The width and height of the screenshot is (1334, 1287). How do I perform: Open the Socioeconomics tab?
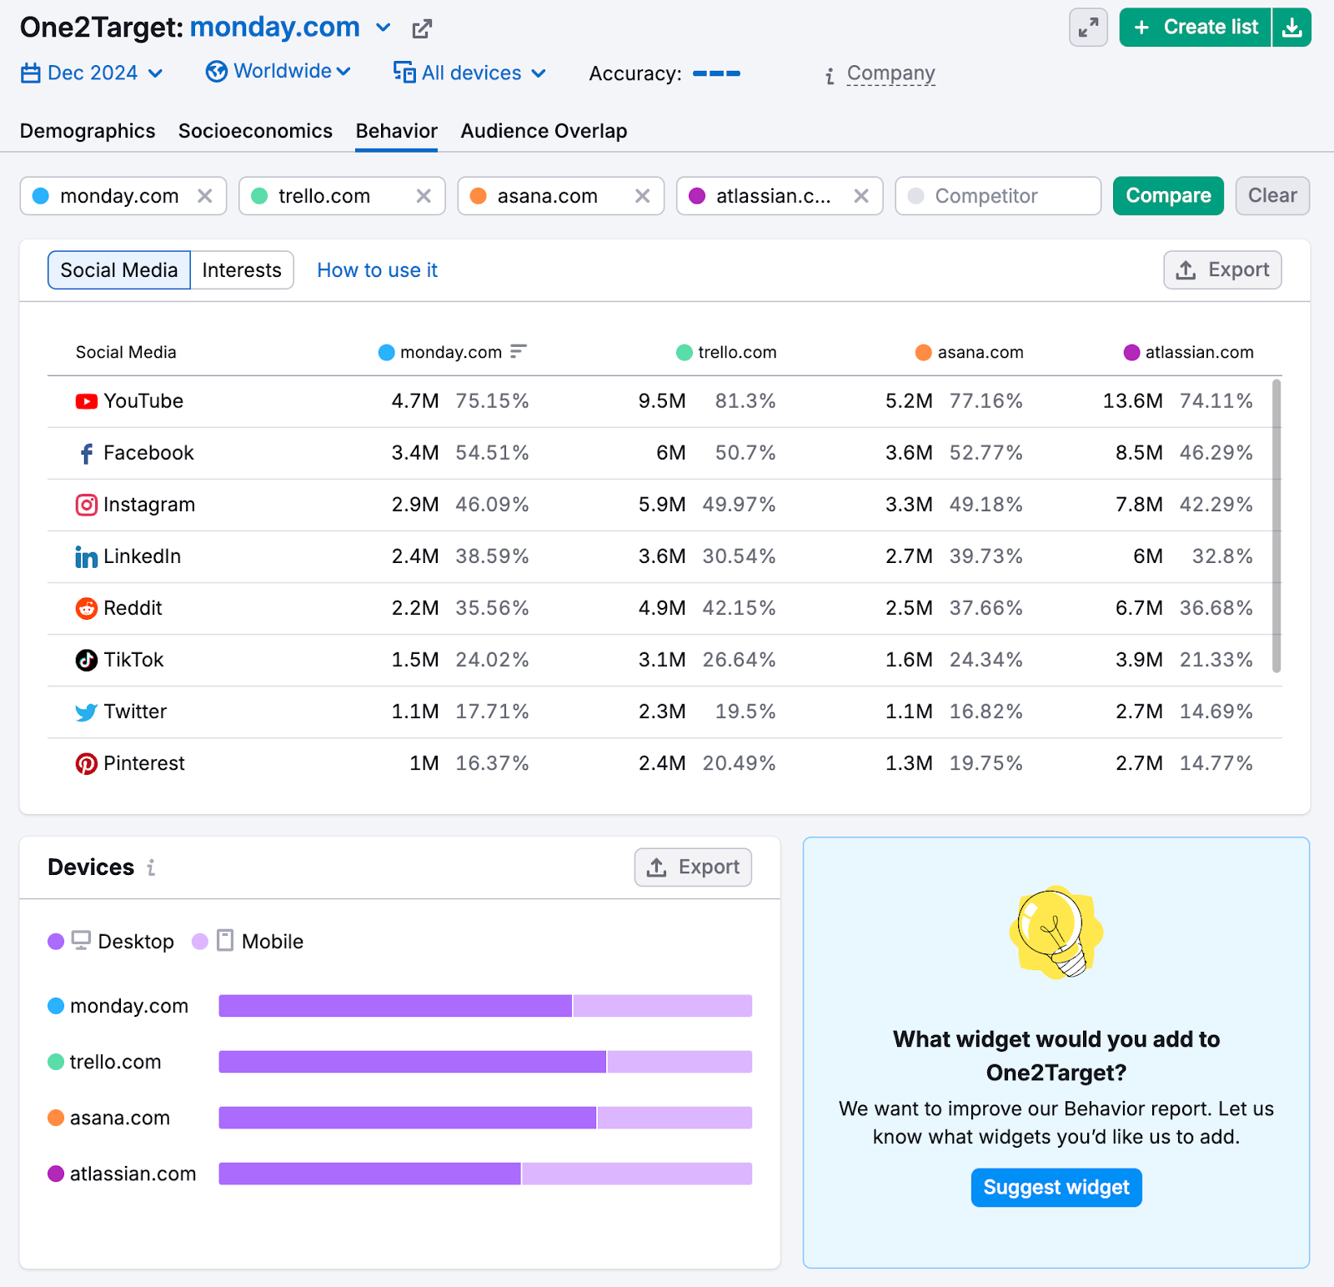point(255,131)
